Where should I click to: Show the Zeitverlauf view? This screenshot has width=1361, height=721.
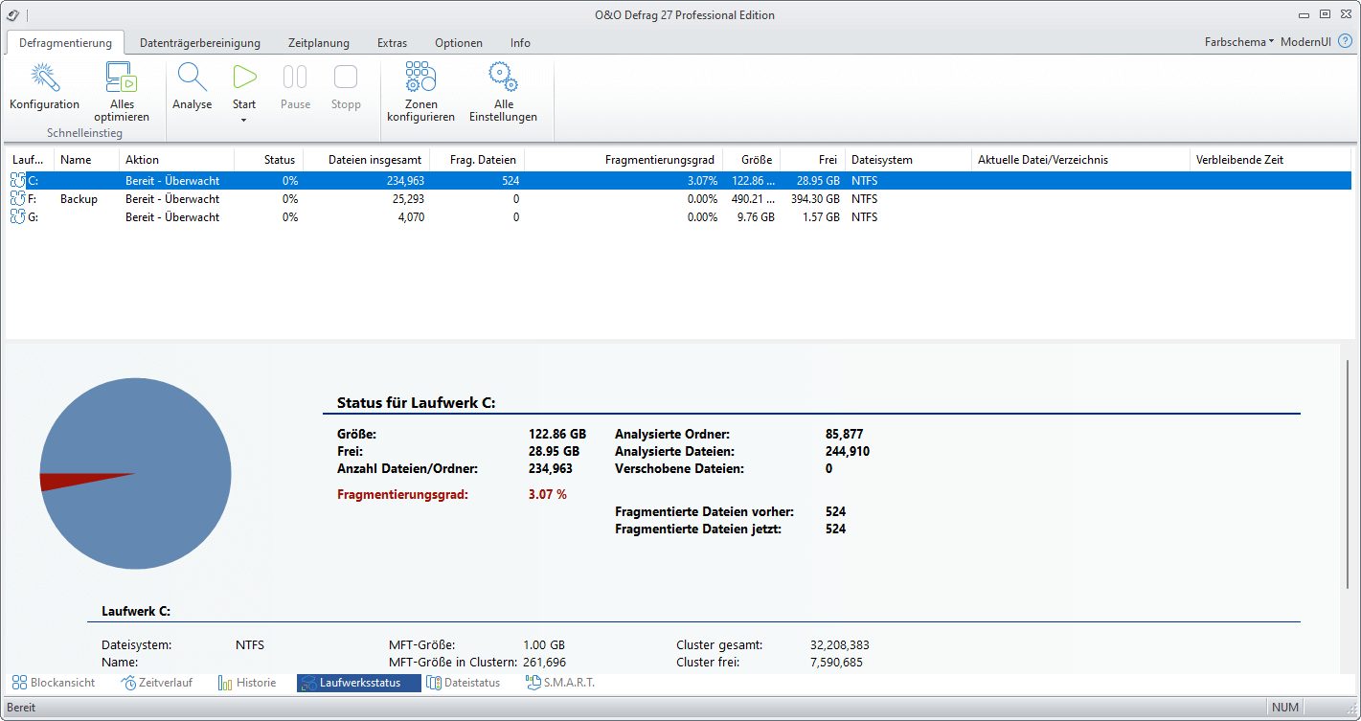click(156, 683)
